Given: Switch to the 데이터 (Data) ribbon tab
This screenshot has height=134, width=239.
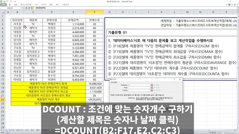Looking at the screenshot, I should (x=44, y=5).
